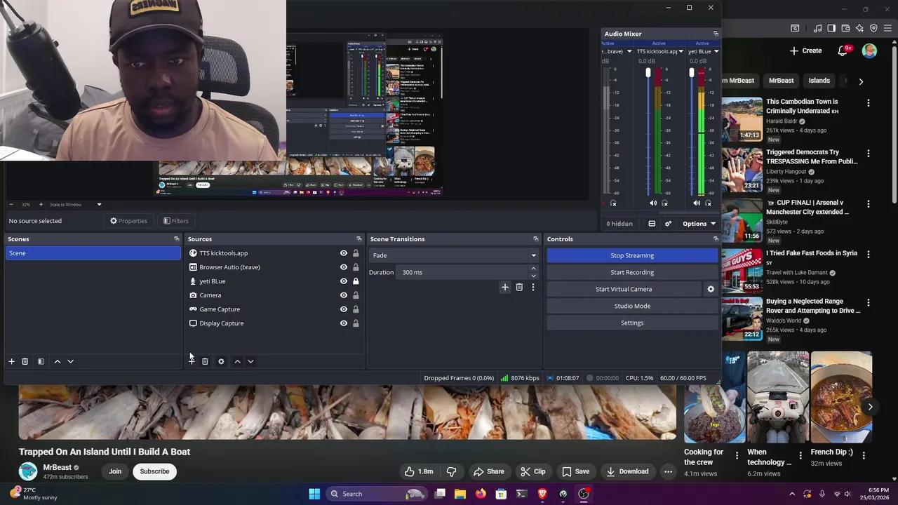Viewport: 898px width, 505px height.
Task: Pop out the Audio Mixer dock
Action: coord(716,34)
